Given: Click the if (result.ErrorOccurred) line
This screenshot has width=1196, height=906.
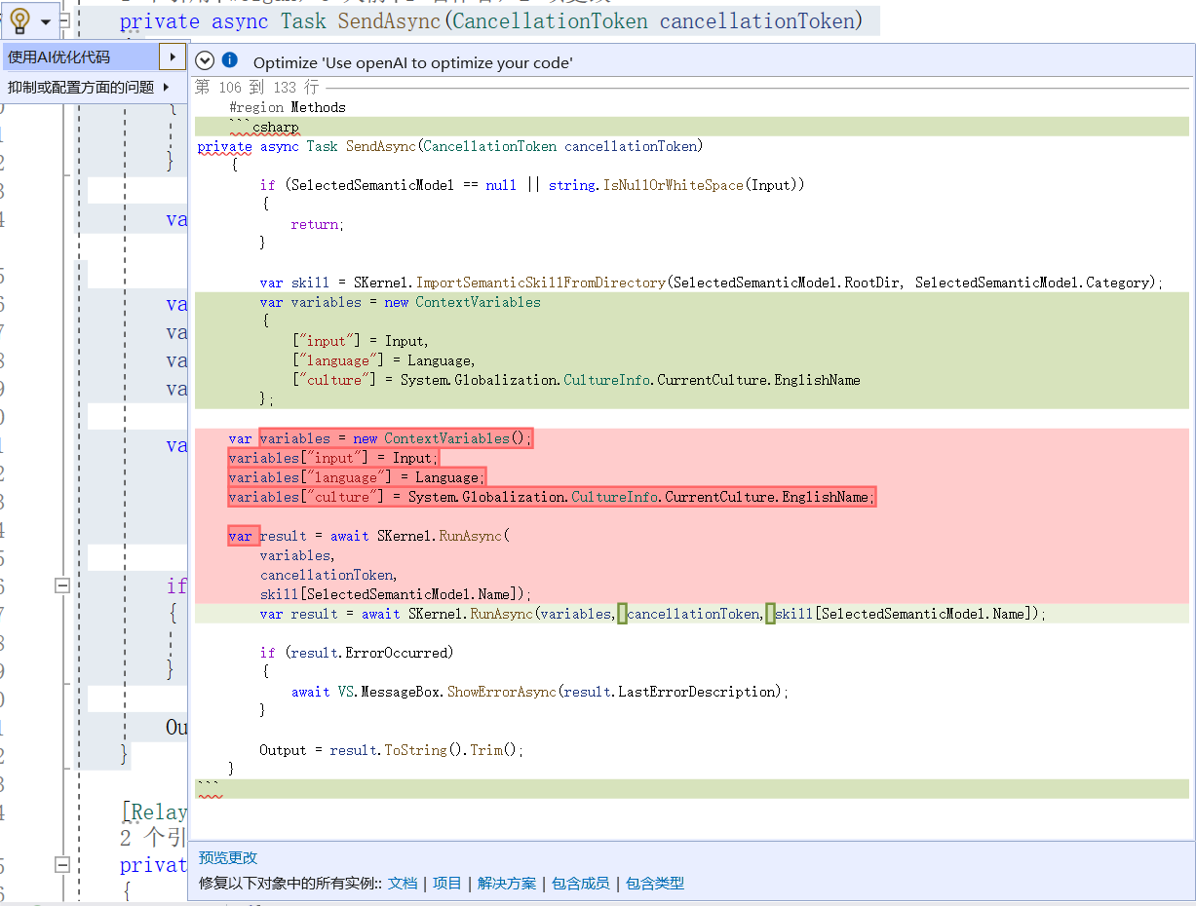Looking at the screenshot, I should point(357,653).
